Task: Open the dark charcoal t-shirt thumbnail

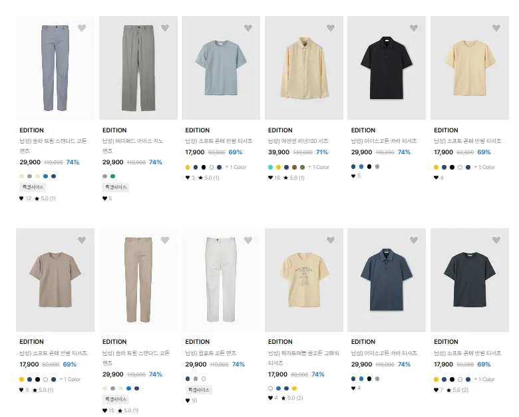Action: click(x=470, y=280)
